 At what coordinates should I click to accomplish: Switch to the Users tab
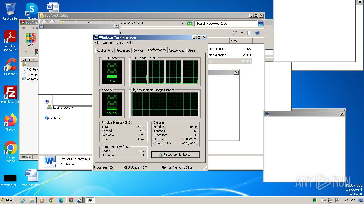point(192,50)
